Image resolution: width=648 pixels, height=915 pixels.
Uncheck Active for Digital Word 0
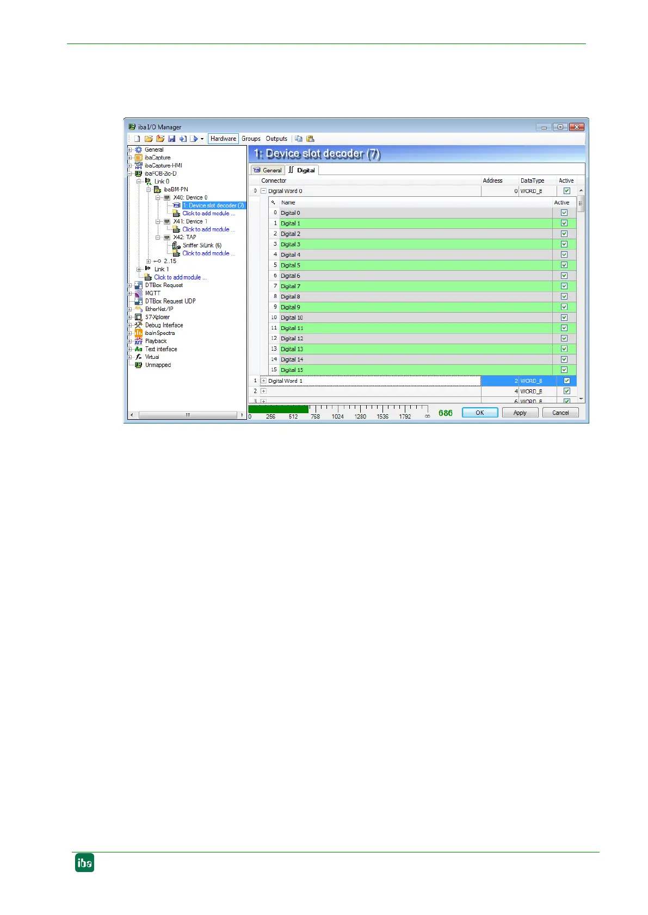tap(567, 191)
